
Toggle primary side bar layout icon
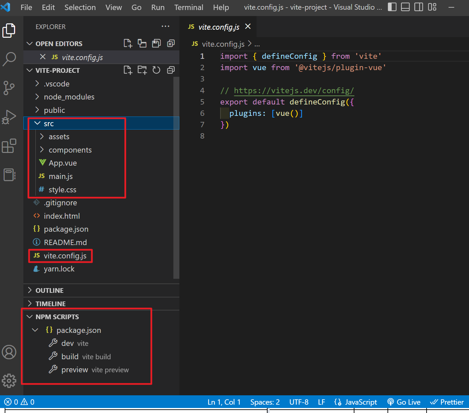point(392,7)
